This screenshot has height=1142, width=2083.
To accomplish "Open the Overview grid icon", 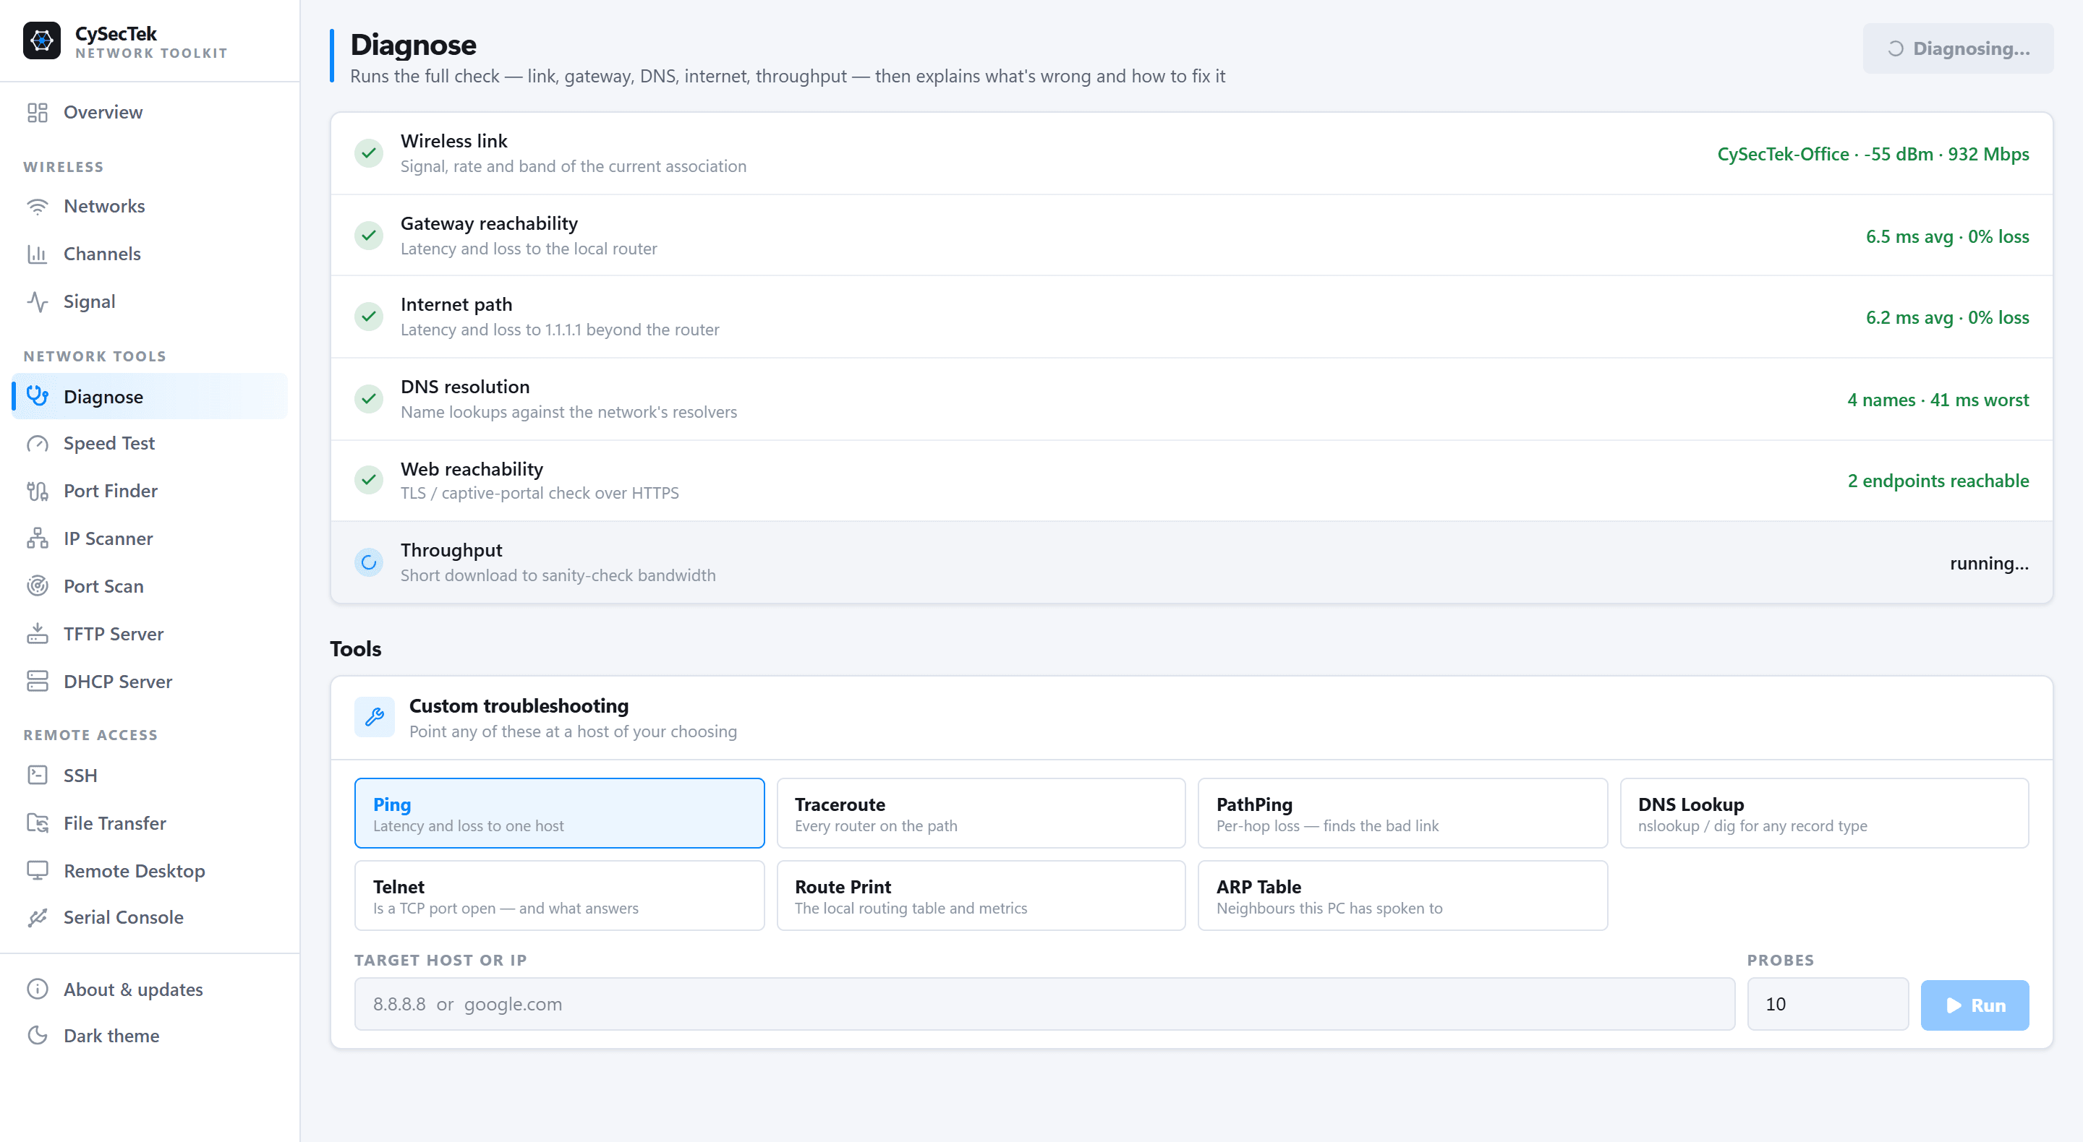I will (37, 112).
